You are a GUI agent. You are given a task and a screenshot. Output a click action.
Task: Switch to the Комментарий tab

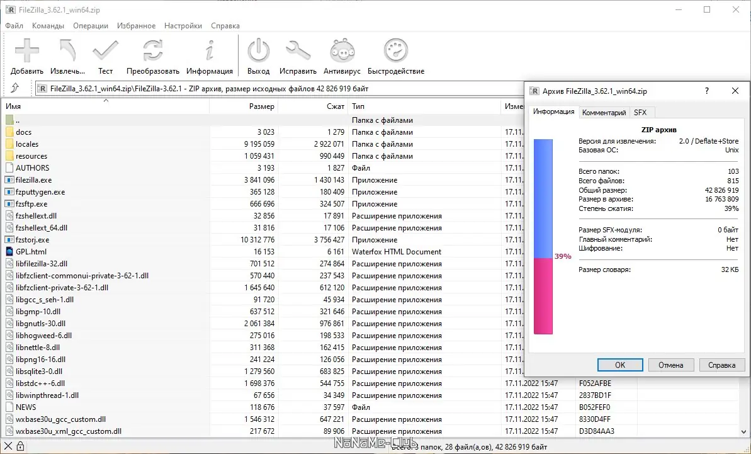coord(604,113)
